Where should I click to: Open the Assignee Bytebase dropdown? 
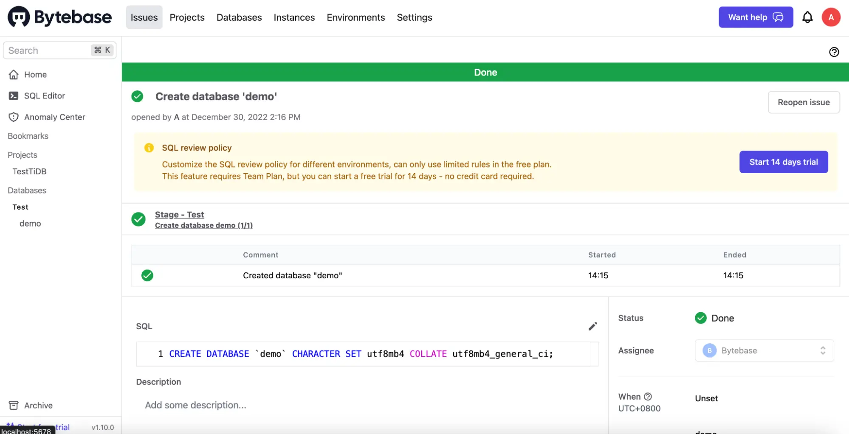click(764, 350)
